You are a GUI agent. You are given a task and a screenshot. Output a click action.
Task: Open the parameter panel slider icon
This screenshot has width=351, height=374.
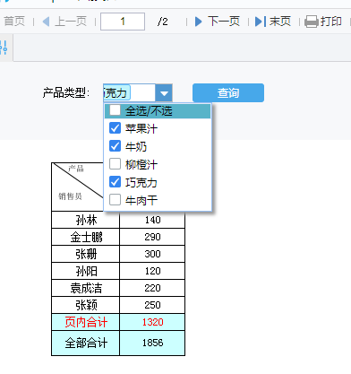4,48
